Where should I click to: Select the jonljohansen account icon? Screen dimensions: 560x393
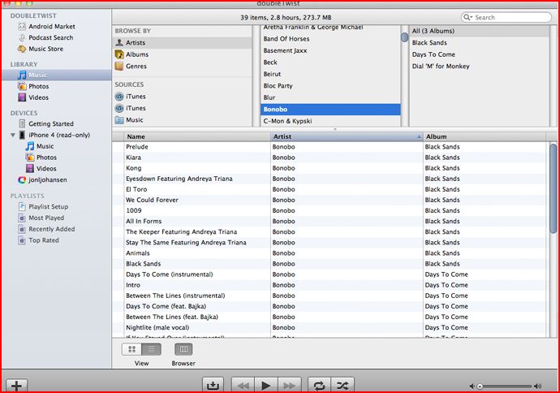[22, 179]
